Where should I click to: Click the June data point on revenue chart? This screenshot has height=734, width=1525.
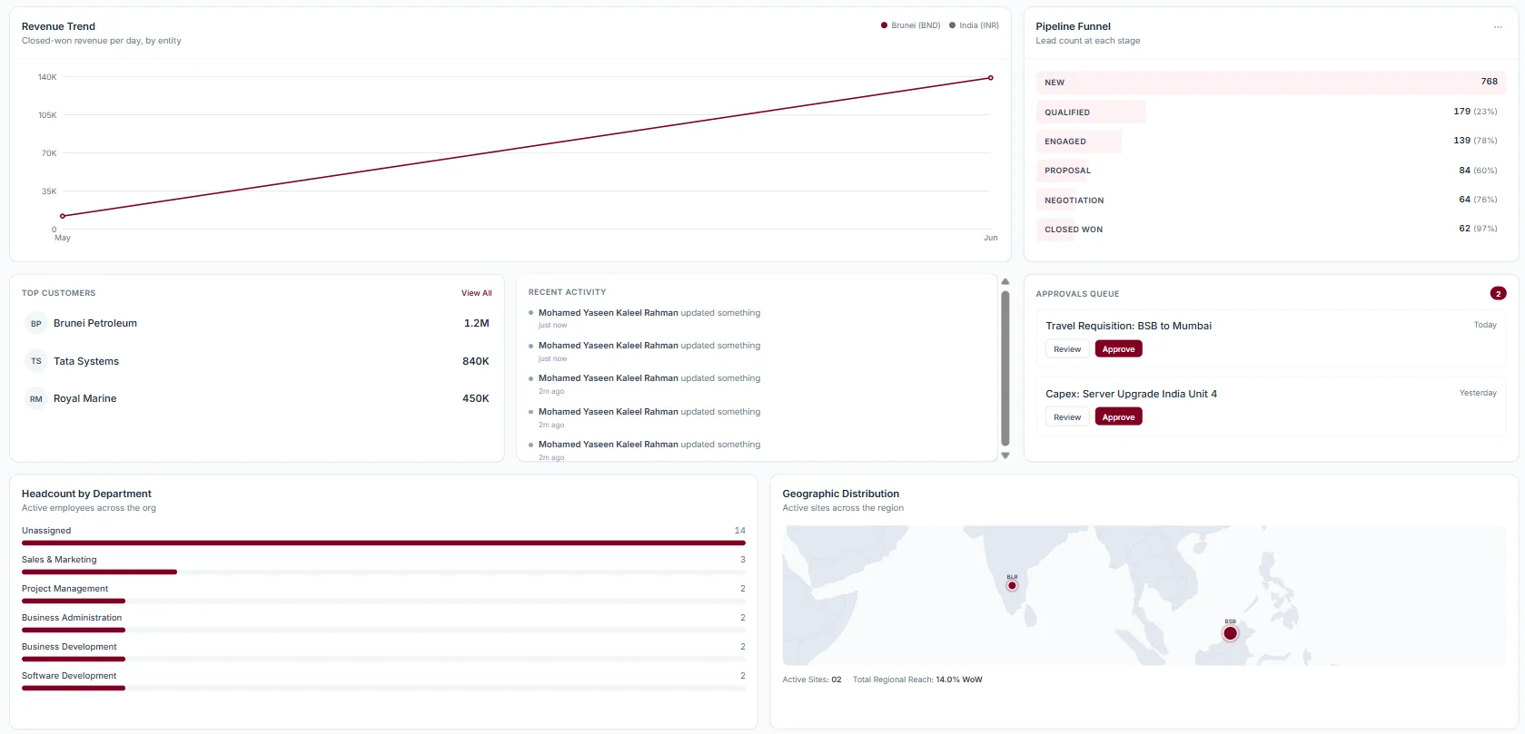coord(990,78)
